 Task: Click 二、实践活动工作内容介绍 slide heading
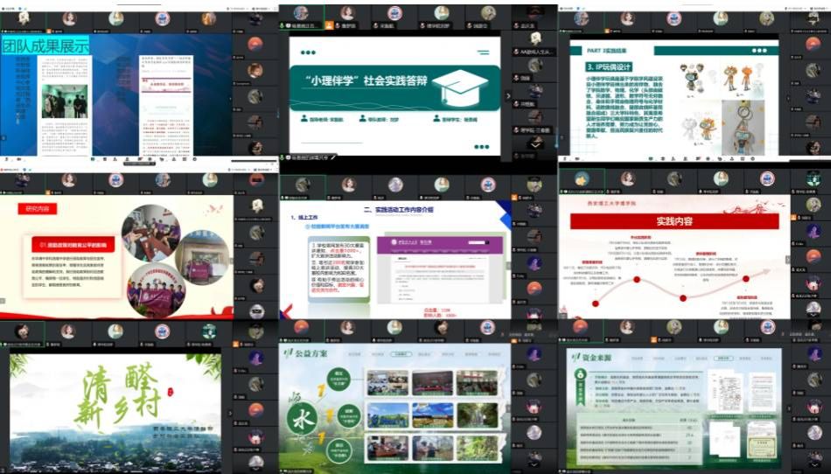coord(398,210)
